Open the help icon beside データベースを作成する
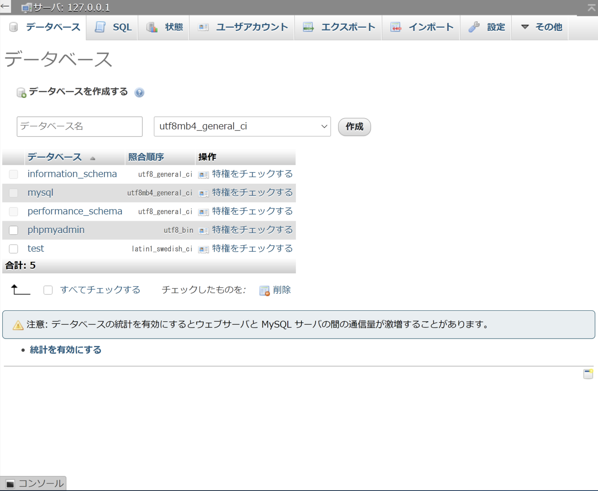598x491 pixels. [x=139, y=92]
